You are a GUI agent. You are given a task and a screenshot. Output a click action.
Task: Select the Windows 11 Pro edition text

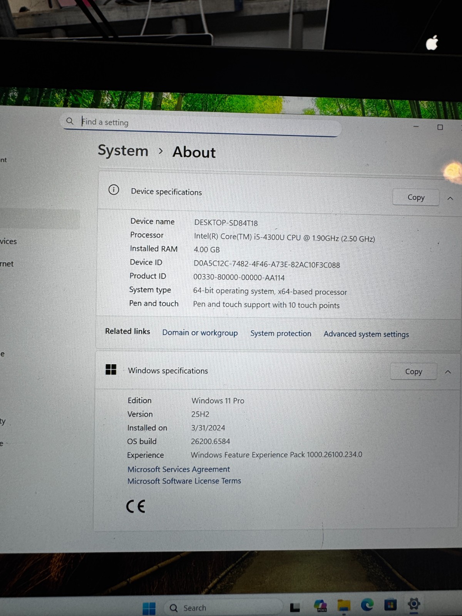click(x=218, y=401)
